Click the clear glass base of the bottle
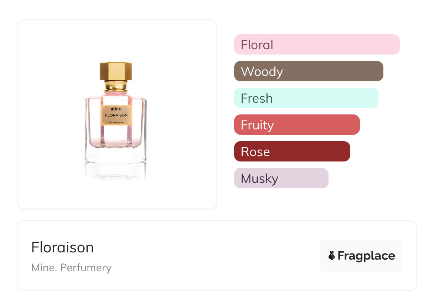This screenshot has width=434, height=308. coord(116,155)
